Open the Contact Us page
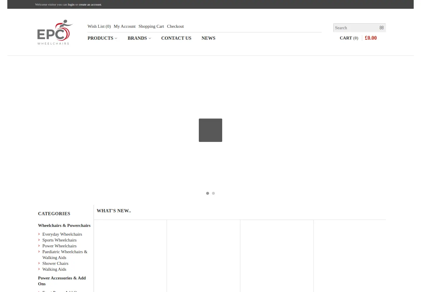The height and width of the screenshot is (292, 421). (176, 38)
